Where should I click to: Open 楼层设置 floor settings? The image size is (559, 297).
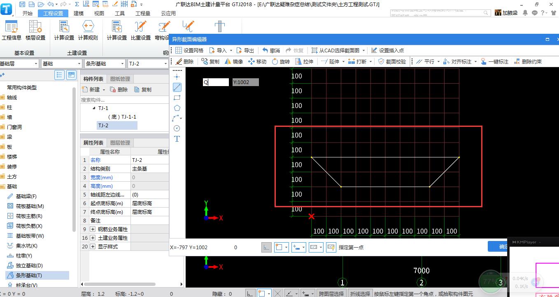coord(35,31)
